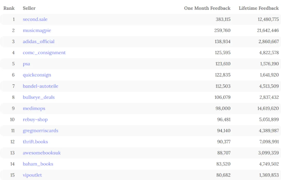Visit the gregmorriscards seller link
Image resolution: width=281 pixels, height=180 pixels.
coord(41,131)
